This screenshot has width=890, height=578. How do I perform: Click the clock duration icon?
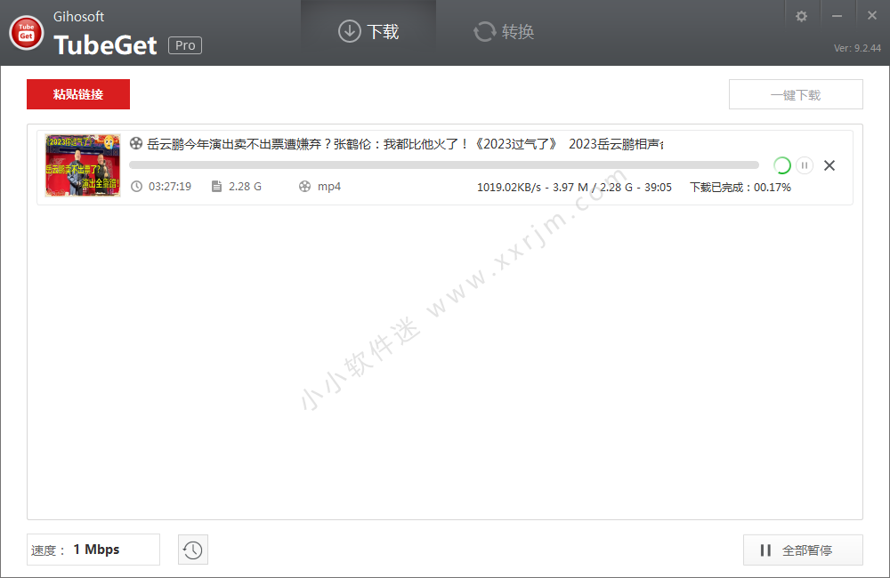tap(136, 187)
